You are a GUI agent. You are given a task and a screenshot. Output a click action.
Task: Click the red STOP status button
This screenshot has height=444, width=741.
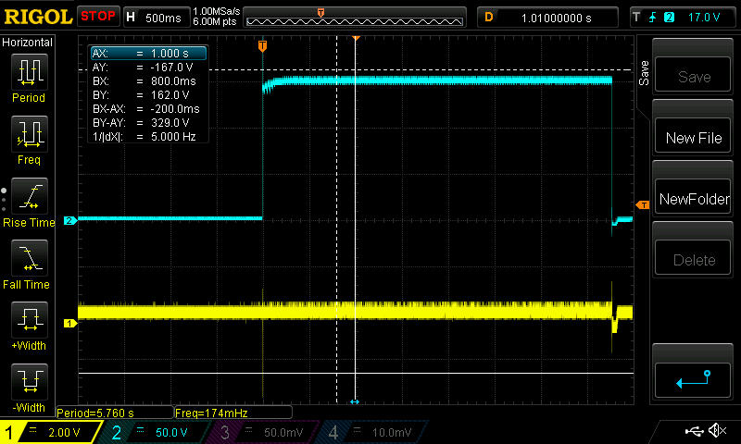coord(97,16)
